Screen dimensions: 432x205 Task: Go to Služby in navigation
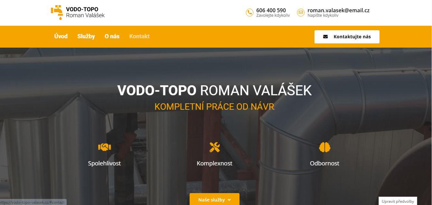click(x=86, y=36)
